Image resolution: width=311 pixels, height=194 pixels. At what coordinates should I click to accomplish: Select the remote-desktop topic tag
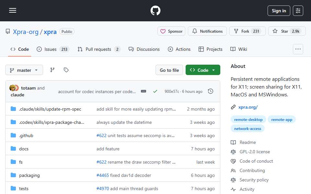[248, 120]
